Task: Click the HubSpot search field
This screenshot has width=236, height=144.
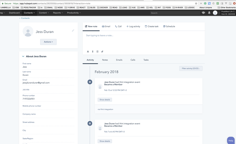Action: (175, 13)
